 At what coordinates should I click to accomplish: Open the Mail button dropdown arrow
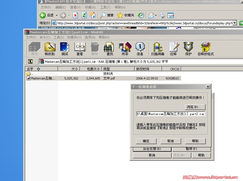point(156,15)
